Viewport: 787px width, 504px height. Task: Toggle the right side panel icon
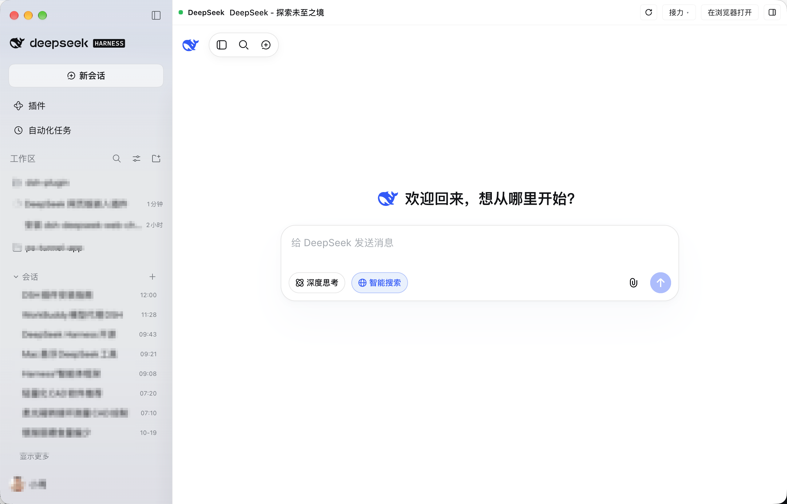pyautogui.click(x=772, y=12)
